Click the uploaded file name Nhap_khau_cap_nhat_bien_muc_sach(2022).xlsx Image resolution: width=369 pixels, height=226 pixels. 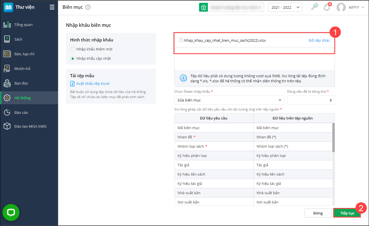[x=225, y=40]
